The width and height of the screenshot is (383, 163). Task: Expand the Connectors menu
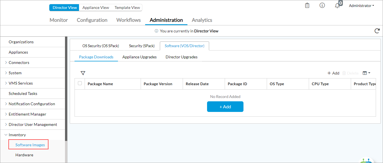tap(6, 63)
